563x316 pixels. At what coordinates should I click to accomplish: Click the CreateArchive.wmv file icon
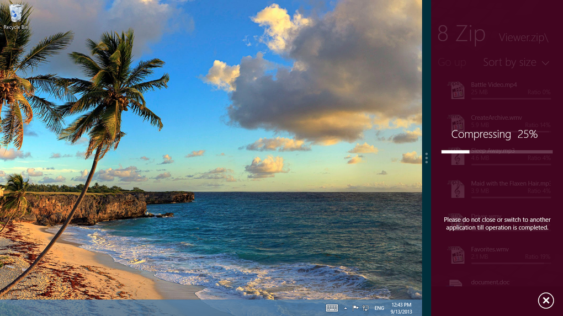(x=456, y=123)
